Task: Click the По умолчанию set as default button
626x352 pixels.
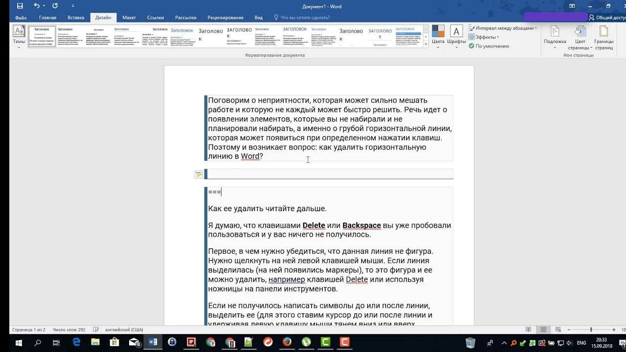Action: pyautogui.click(x=489, y=46)
